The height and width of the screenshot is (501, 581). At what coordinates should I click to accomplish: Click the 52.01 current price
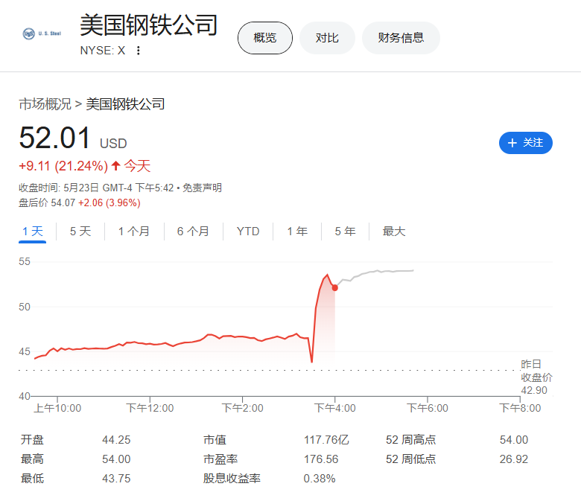[54, 138]
